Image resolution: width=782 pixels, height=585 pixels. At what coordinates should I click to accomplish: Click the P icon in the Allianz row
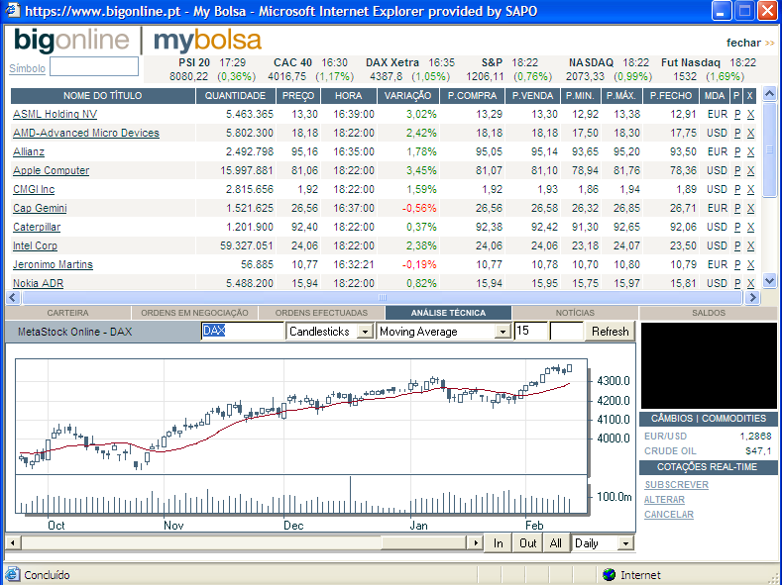737,151
